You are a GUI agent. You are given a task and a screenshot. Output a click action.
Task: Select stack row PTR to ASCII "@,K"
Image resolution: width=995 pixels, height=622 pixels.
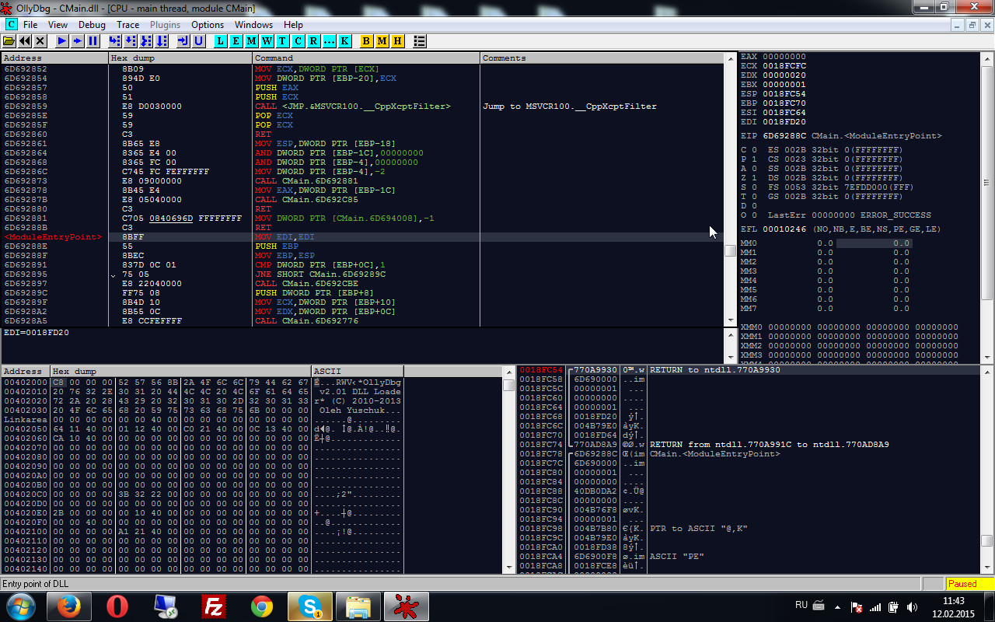[748, 529]
